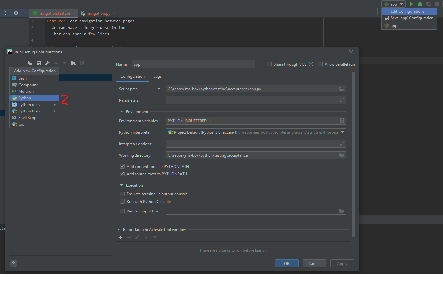The width and height of the screenshot is (443, 283).
Task: Browse Working directory with folder icon
Action: [342, 155]
